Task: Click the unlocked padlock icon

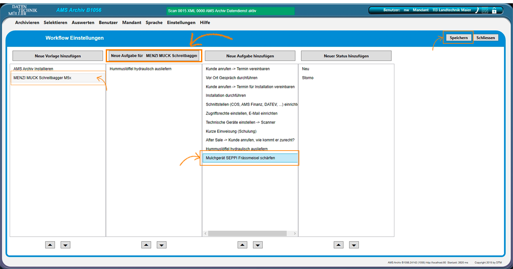Action: pyautogui.click(x=494, y=10)
